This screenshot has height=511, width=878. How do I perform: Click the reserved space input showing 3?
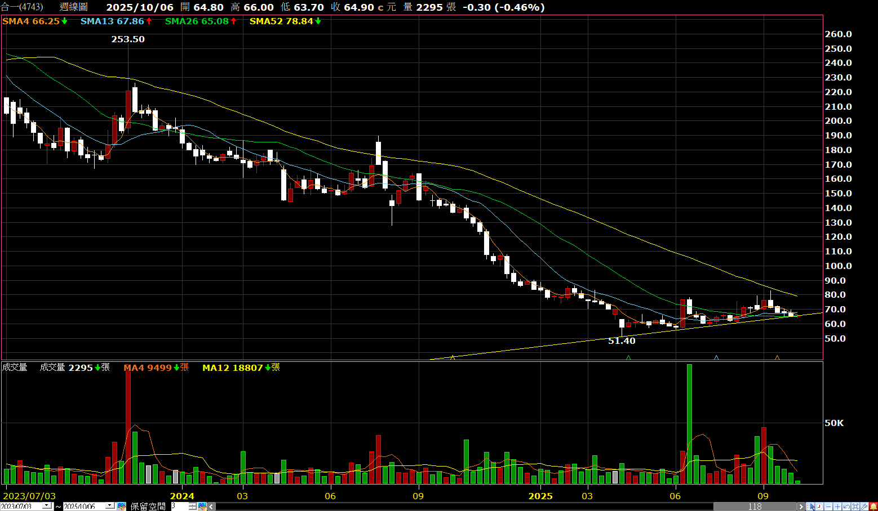180,506
